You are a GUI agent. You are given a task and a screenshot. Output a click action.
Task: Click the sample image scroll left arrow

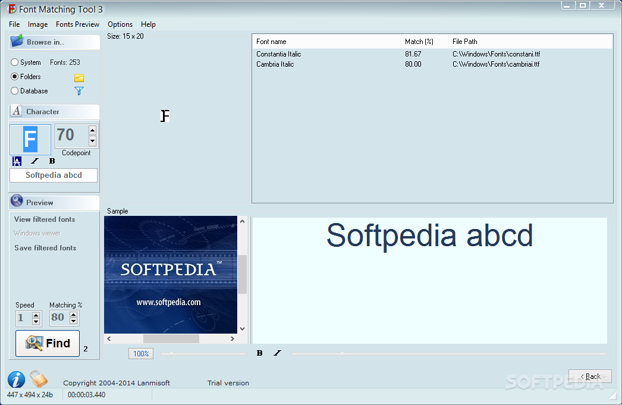pyautogui.click(x=109, y=339)
